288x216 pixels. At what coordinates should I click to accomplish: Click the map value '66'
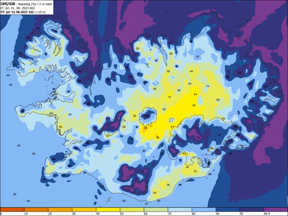tap(179, 90)
